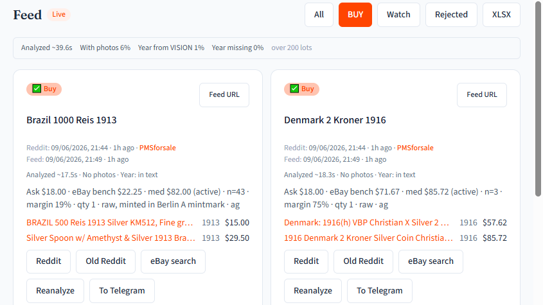The width and height of the screenshot is (543, 305).
Task: Click the green checkmark icon on Denmark card
Action: (294, 89)
